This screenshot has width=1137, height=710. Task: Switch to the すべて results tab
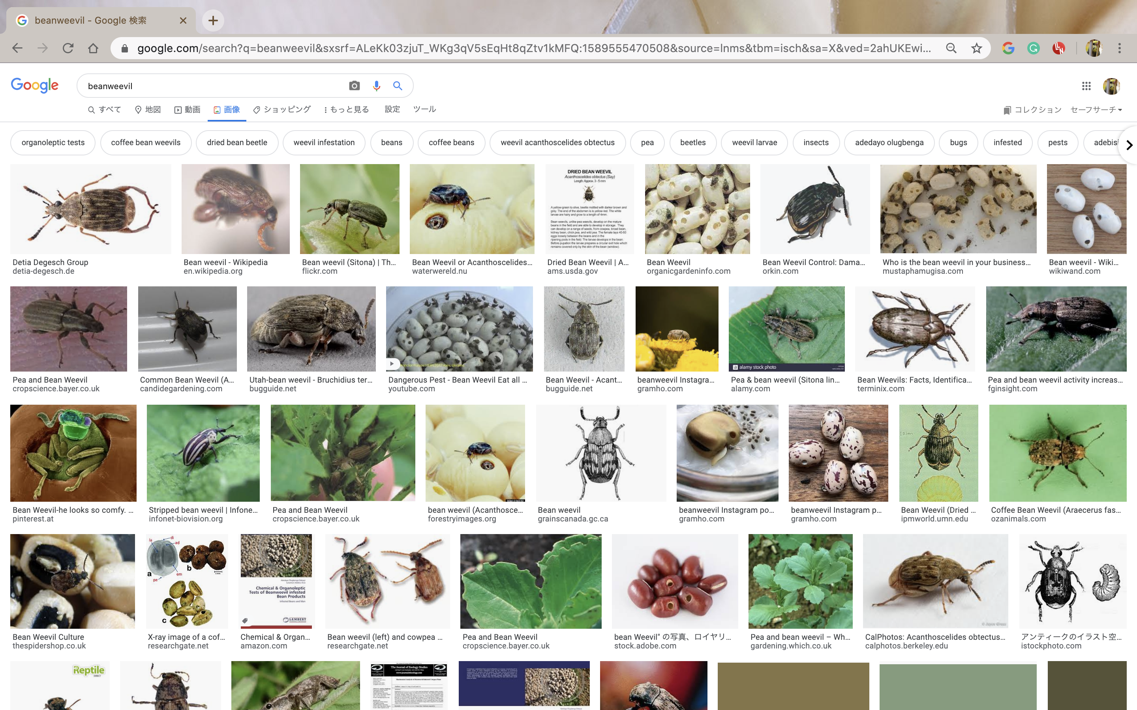pyautogui.click(x=104, y=109)
